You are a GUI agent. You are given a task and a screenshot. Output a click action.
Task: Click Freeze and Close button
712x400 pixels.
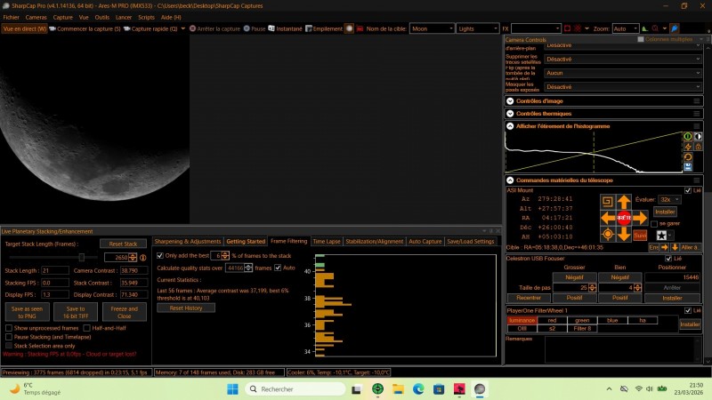pyautogui.click(x=124, y=312)
